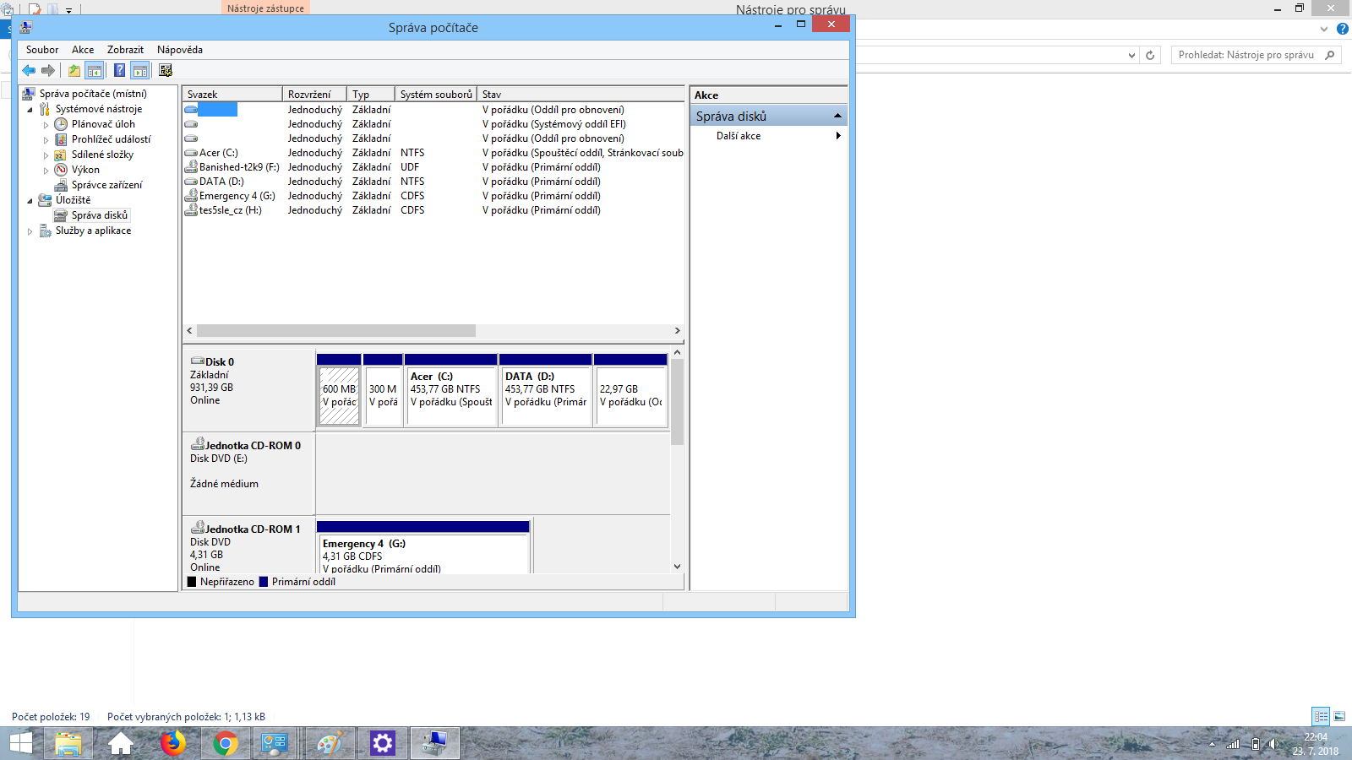Image resolution: width=1352 pixels, height=760 pixels.
Task: Expand the Prohlížeč událostí node
Action: [46, 140]
